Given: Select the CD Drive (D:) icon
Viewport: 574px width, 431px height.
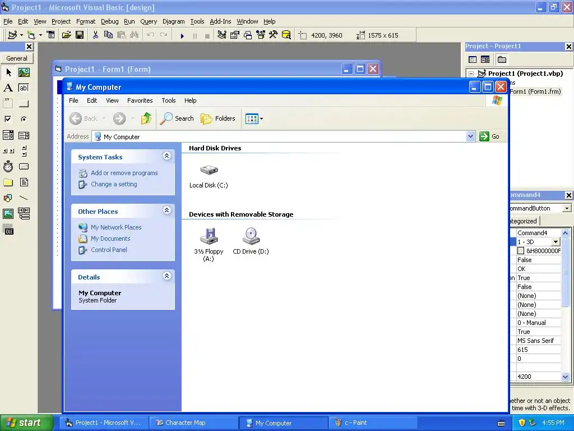Looking at the screenshot, I should click(x=251, y=241).
